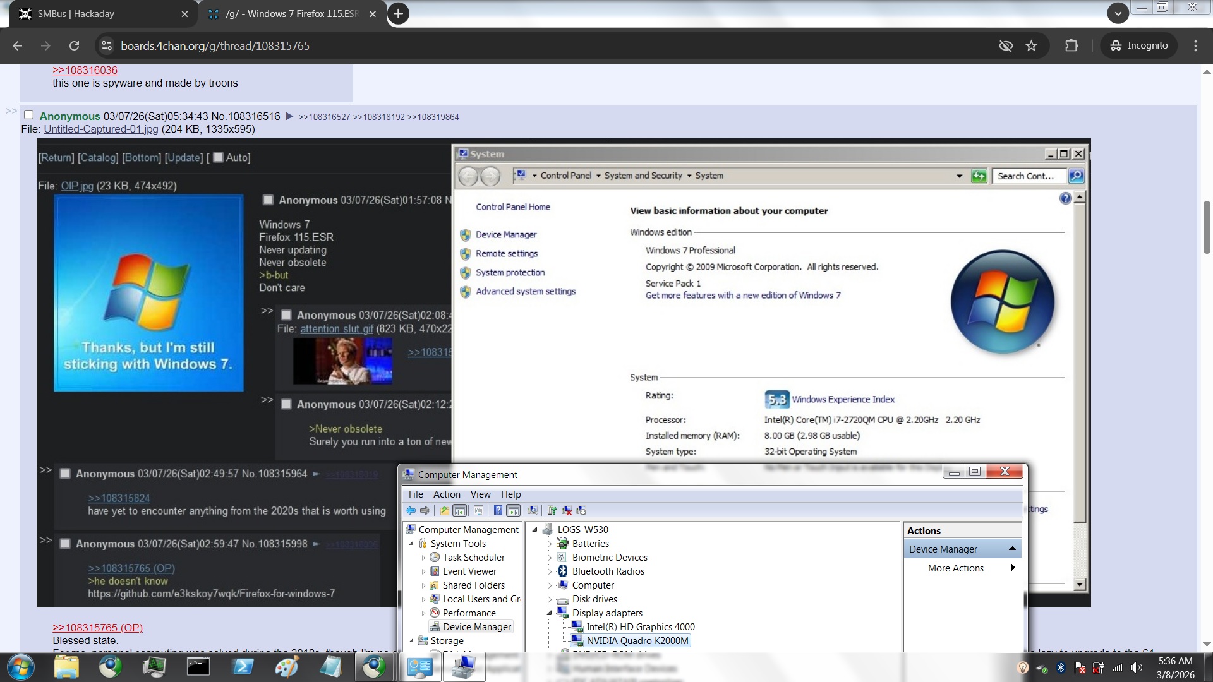The image size is (1213, 682).
Task: Open the More Actions submenu arrow
Action: (x=1013, y=568)
